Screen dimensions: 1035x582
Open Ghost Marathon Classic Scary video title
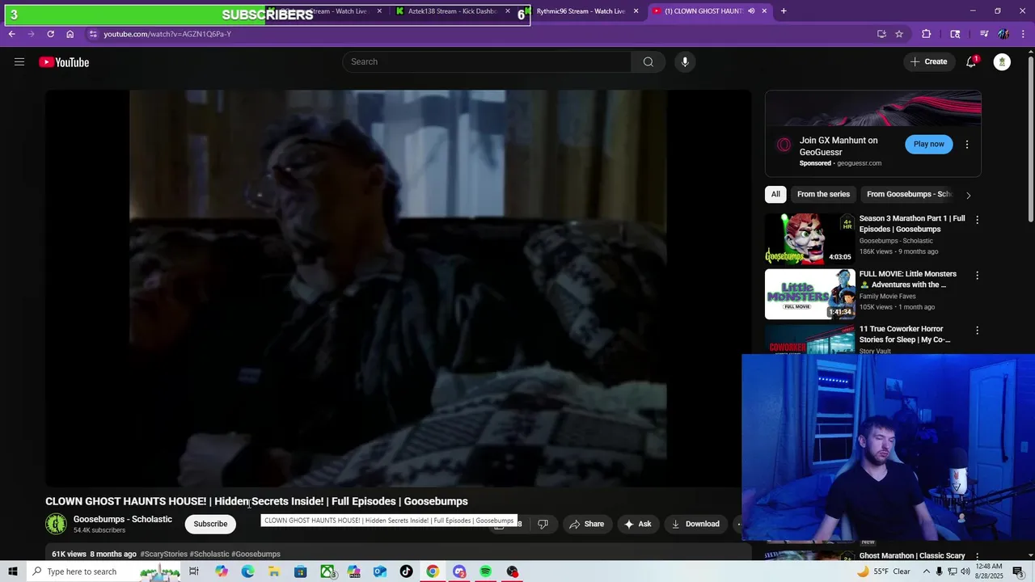point(912,556)
